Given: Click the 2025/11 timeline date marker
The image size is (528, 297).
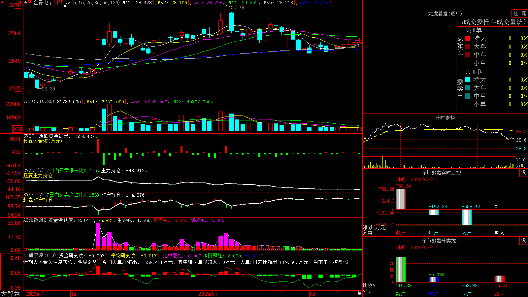Looking at the screenshot, I should pyautogui.click(x=35, y=294).
